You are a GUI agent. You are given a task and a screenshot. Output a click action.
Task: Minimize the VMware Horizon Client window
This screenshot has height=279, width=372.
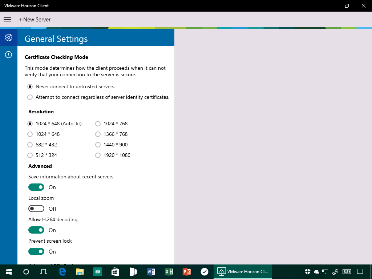pos(330,6)
